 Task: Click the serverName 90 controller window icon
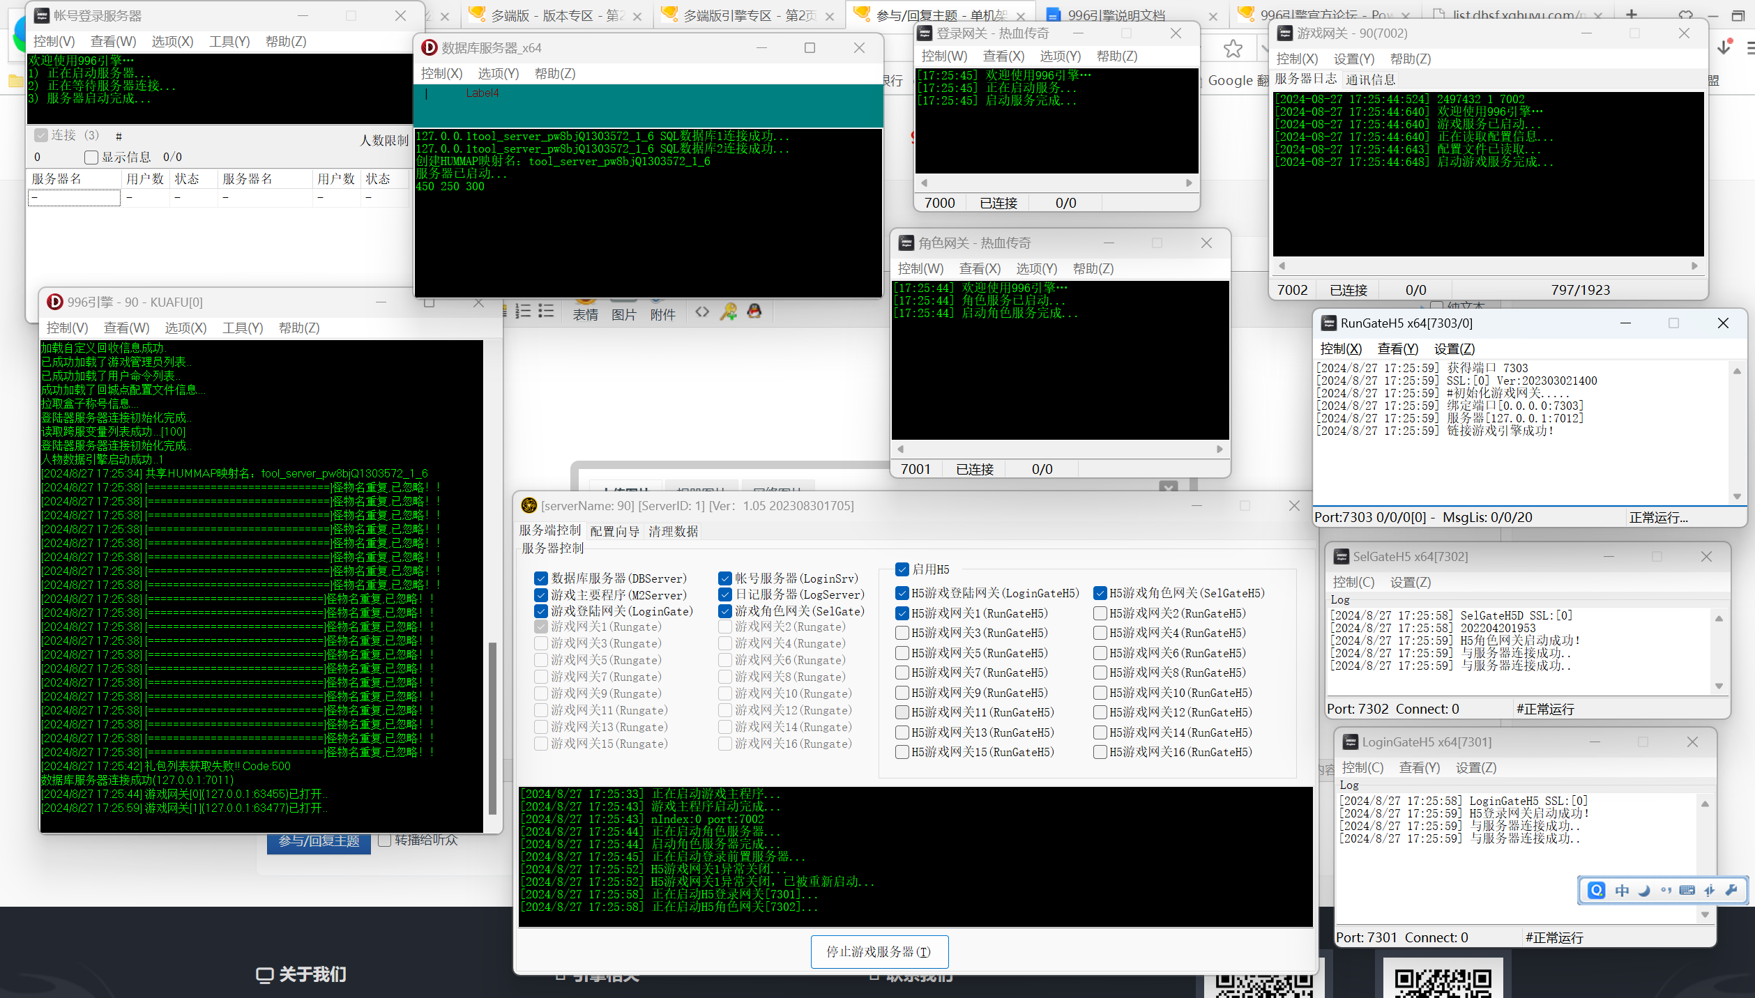[529, 505]
